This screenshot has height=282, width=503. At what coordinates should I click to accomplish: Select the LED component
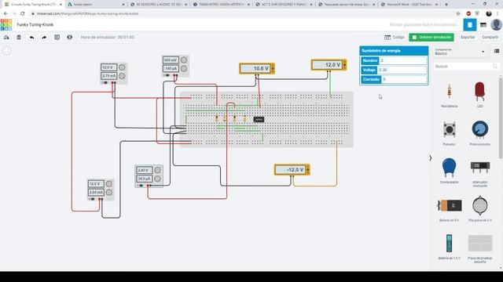coord(480,95)
